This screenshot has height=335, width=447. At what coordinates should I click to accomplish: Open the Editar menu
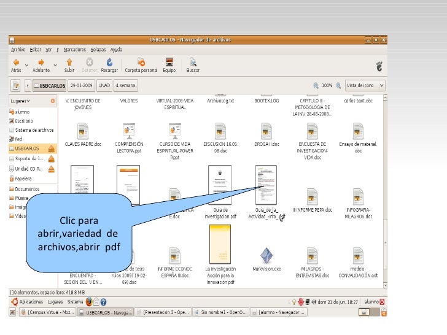click(x=36, y=50)
